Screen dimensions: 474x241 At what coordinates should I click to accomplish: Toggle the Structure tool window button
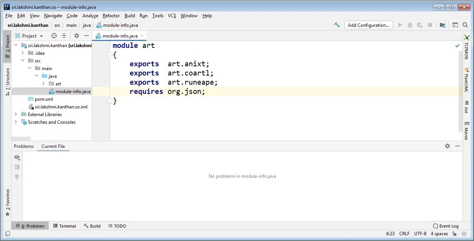7,82
